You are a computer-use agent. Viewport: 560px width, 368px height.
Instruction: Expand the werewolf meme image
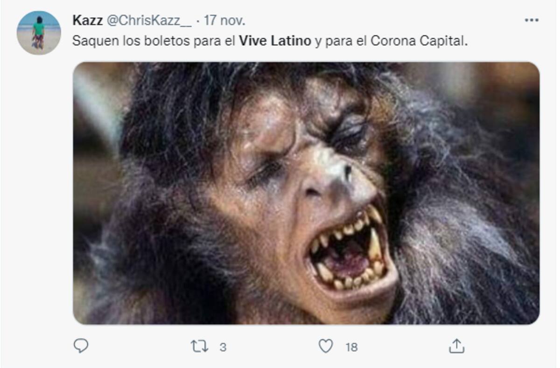(306, 193)
